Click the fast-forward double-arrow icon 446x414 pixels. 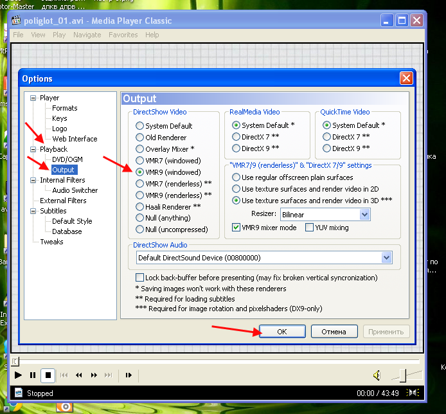click(x=94, y=375)
